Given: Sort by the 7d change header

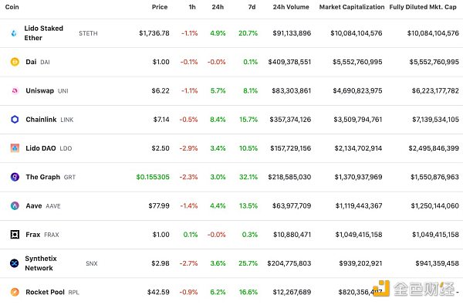Looking at the screenshot, I should tap(252, 7).
